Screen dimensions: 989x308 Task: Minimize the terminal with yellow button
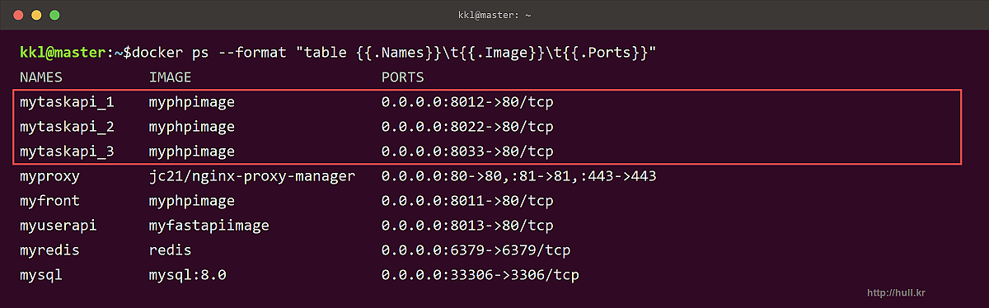(x=35, y=15)
